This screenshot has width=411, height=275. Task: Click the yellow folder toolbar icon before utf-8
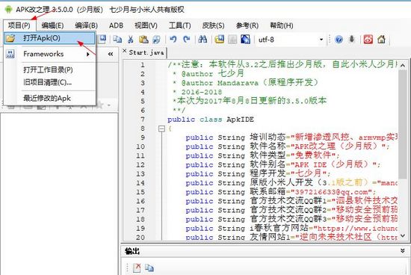click(x=220, y=40)
